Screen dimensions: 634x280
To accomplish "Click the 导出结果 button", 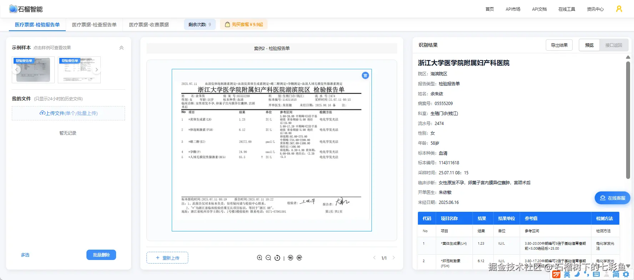I will click(x=559, y=45).
